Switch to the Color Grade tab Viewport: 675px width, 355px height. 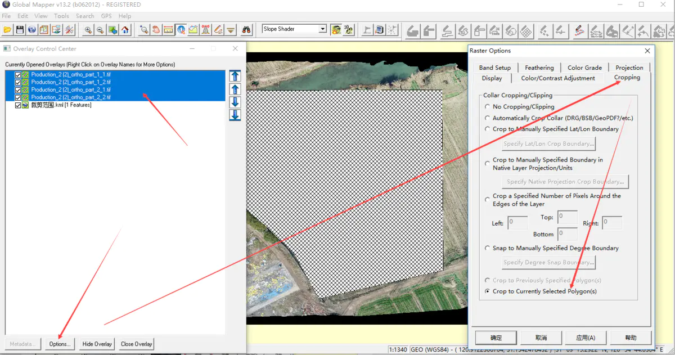click(584, 68)
